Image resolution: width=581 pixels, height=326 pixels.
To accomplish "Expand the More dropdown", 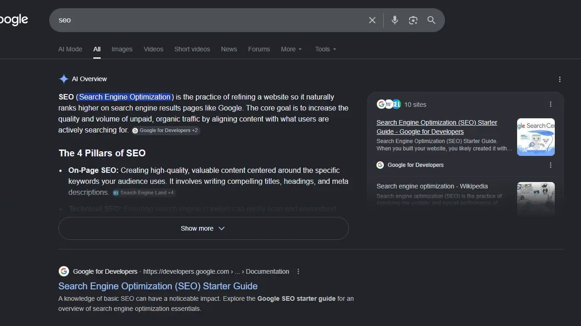I will (x=291, y=49).
